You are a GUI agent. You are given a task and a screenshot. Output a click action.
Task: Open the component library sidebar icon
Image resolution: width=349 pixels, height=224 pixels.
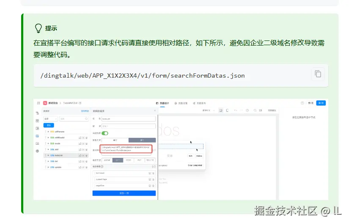pos(37,121)
